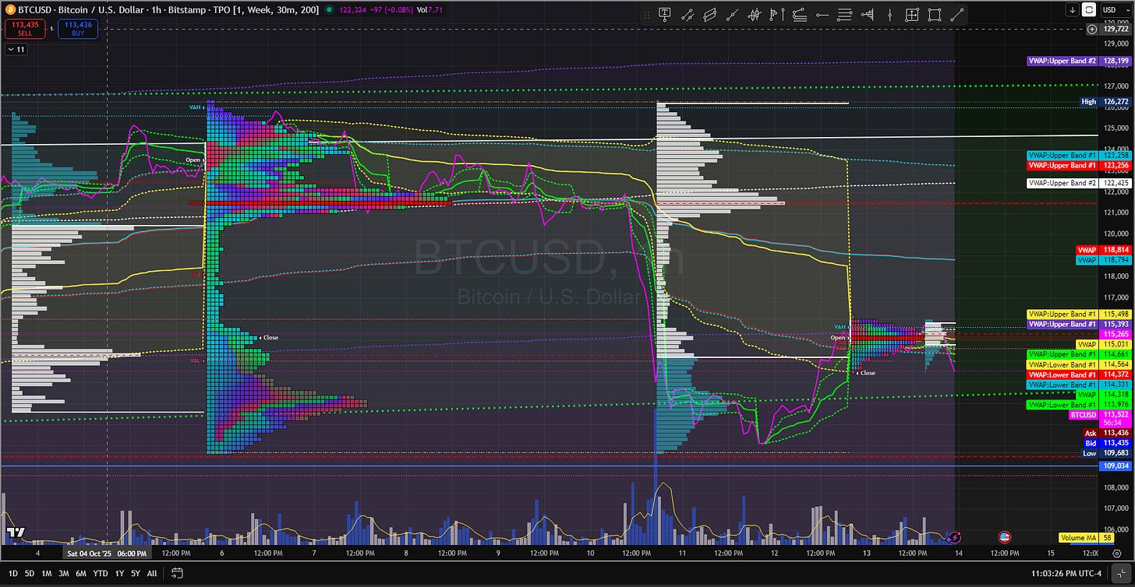Click the red VWAP 118,814 label
The width and height of the screenshot is (1135, 587).
(x=1104, y=250)
